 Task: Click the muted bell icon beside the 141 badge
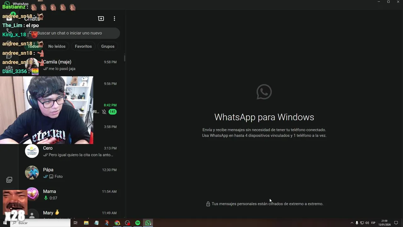104,112
